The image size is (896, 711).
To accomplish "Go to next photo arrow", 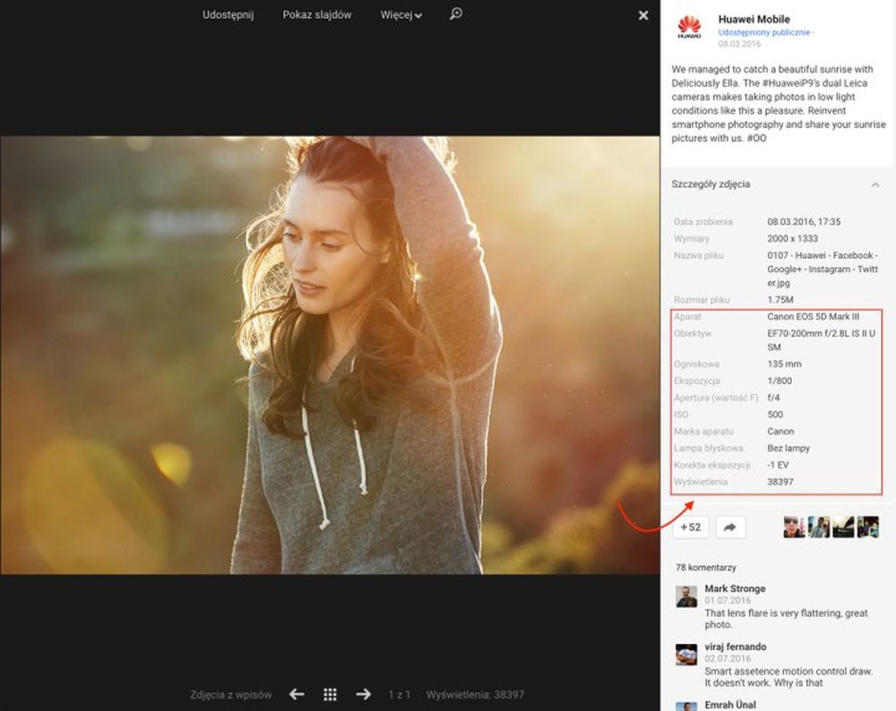I will point(364,695).
